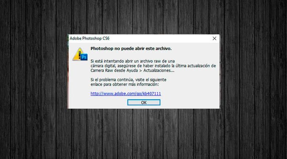Viewport: 287px width, 159px height.
Task: Open the adobe.com/go/kb407111 link
Action: (126, 94)
